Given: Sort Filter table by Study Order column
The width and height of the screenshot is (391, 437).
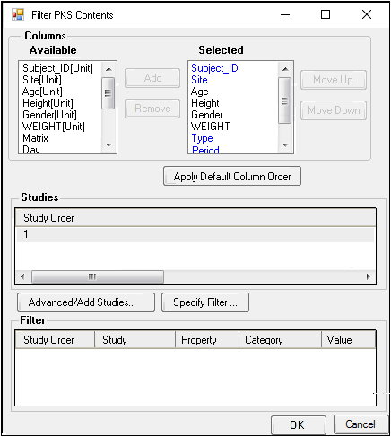Looking at the screenshot, I should click(x=55, y=340).
